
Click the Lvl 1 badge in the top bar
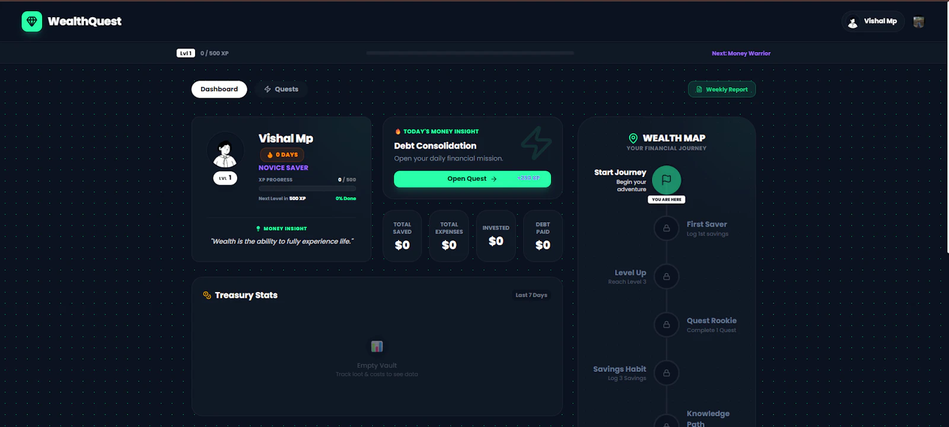(x=186, y=53)
